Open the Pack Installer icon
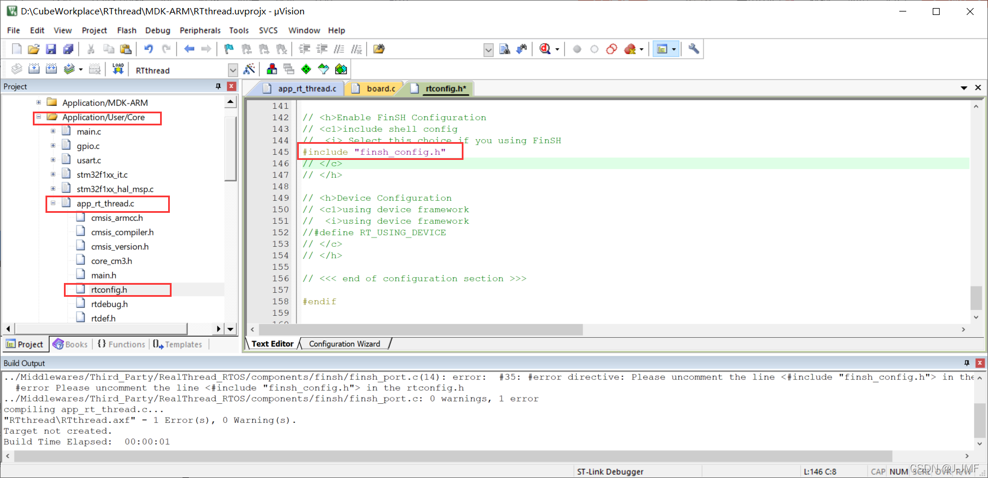The width and height of the screenshot is (988, 478). tap(341, 69)
